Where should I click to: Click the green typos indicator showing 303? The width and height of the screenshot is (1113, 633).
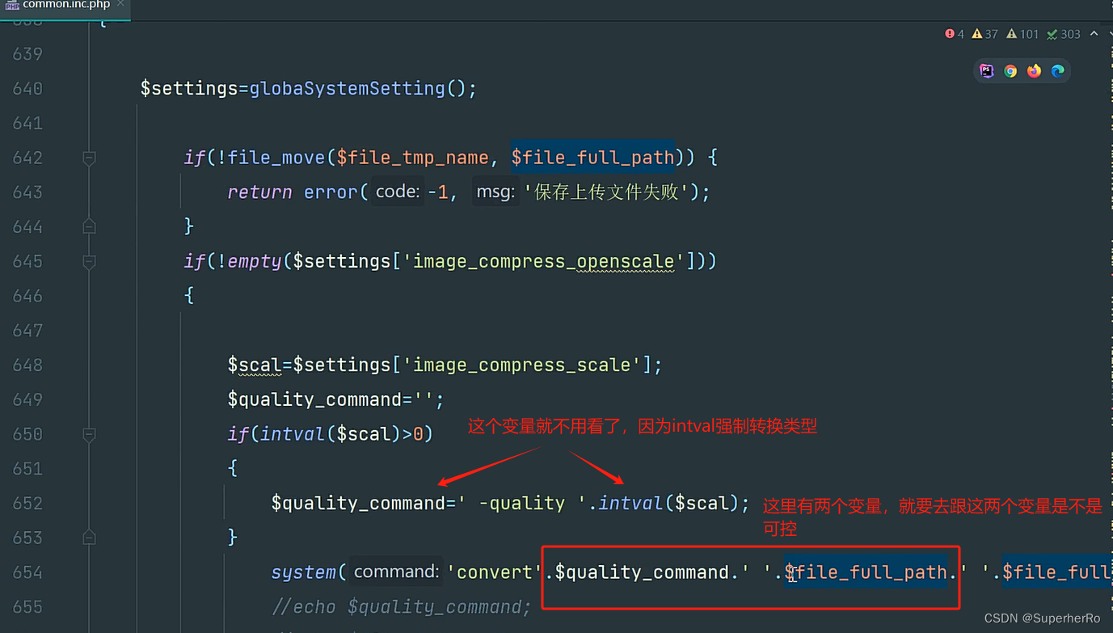(1064, 34)
